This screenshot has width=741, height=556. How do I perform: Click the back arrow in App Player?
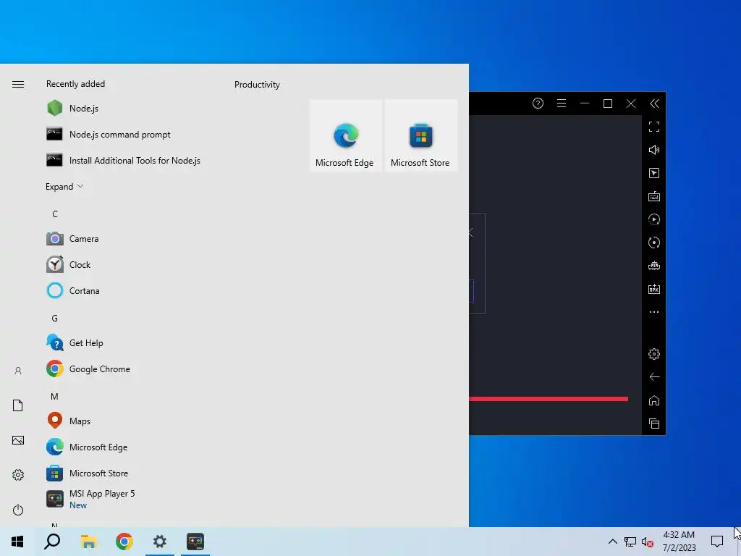coord(654,376)
